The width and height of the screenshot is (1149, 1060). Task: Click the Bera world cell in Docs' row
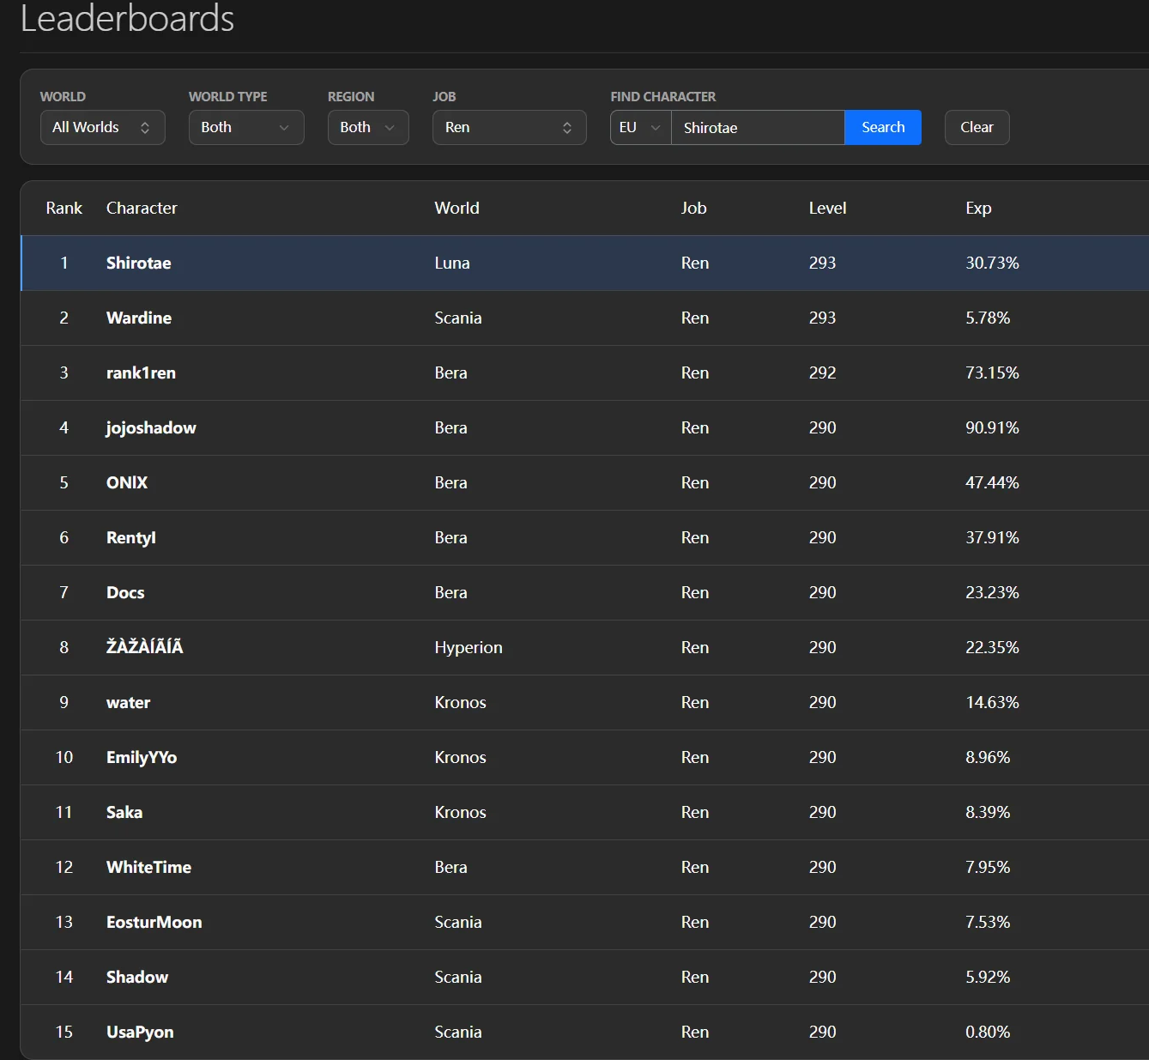451,593
